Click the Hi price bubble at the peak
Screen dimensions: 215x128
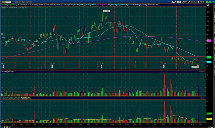coord(106,11)
